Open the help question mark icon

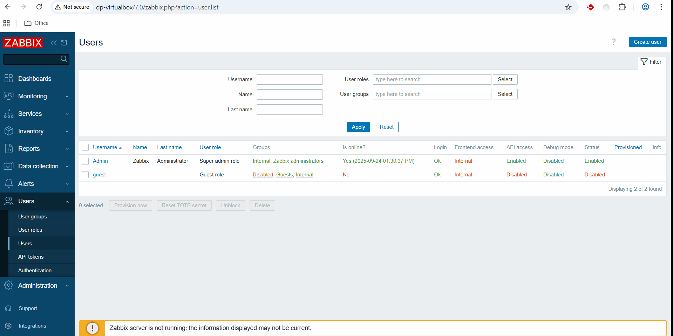click(x=613, y=42)
